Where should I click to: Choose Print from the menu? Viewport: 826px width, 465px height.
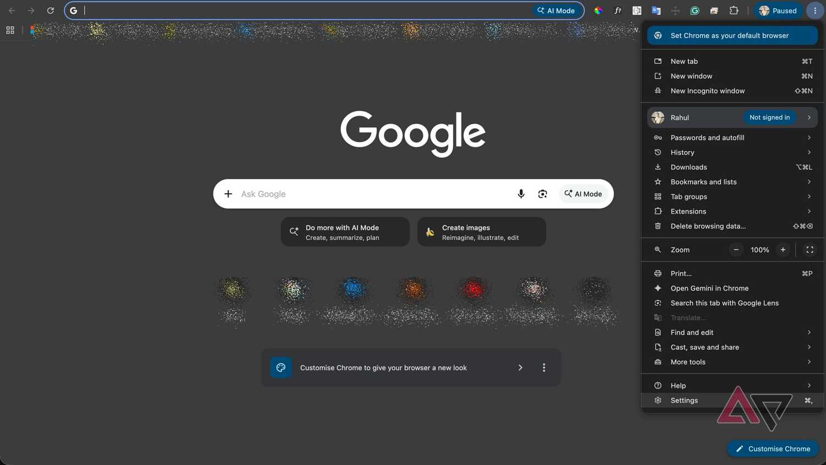732,273
